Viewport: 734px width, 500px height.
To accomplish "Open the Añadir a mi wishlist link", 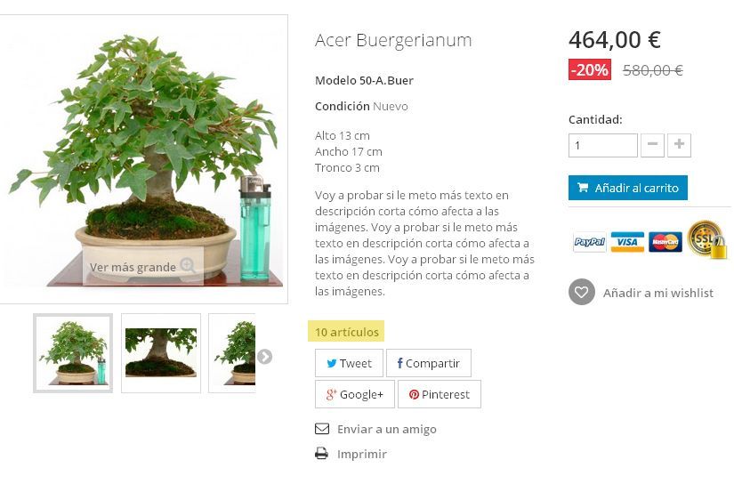I will point(657,293).
